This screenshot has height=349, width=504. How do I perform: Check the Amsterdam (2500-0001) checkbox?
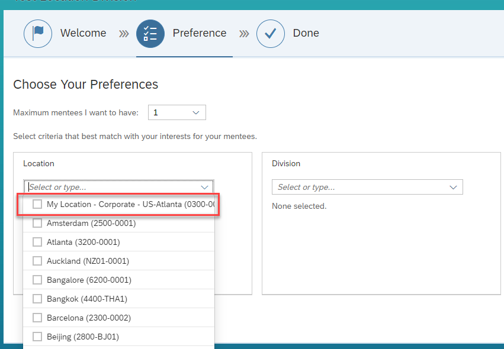[x=37, y=223]
